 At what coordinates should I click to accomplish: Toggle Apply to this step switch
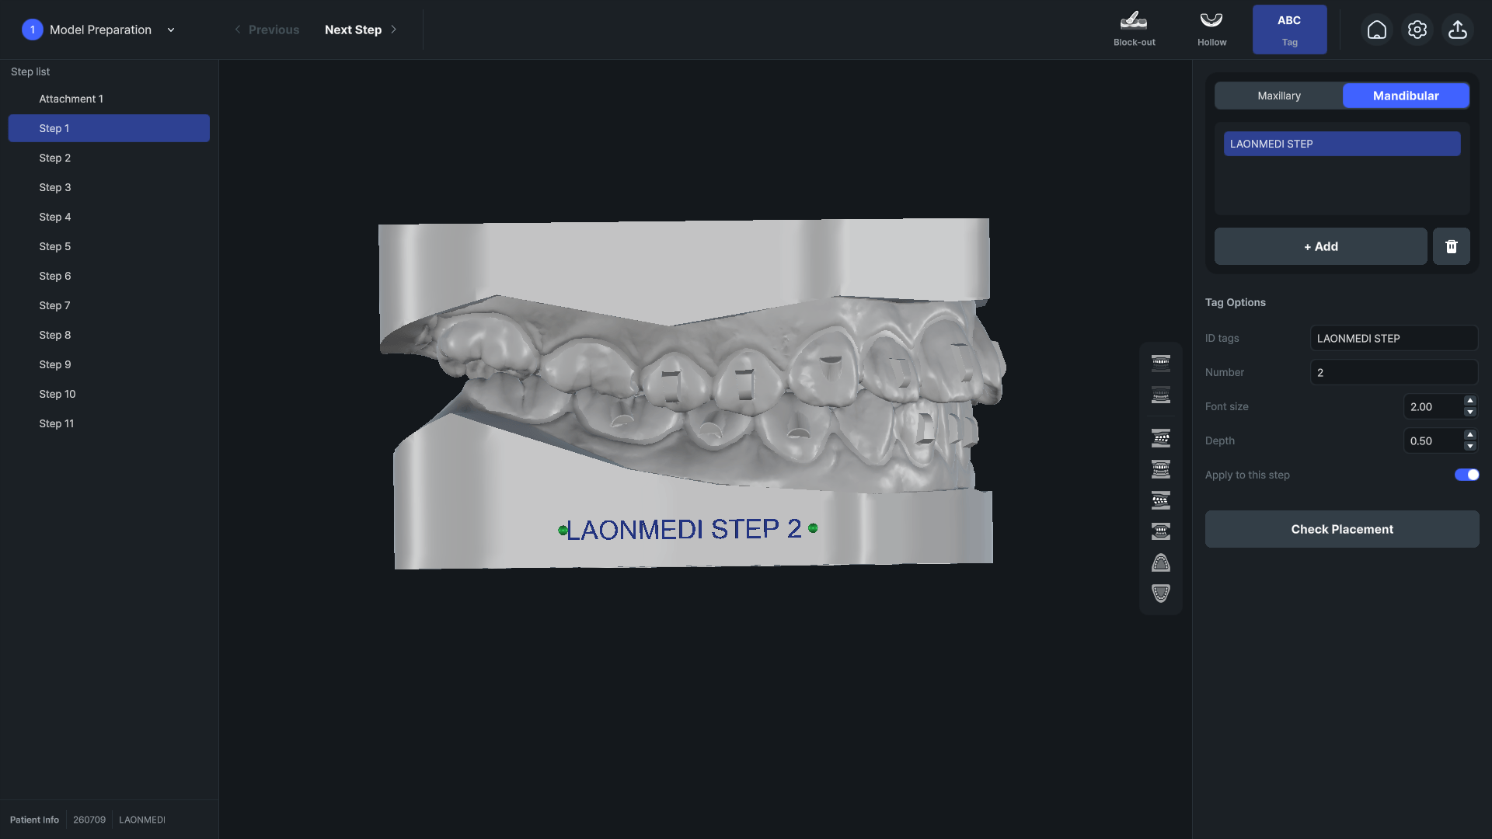tap(1466, 475)
